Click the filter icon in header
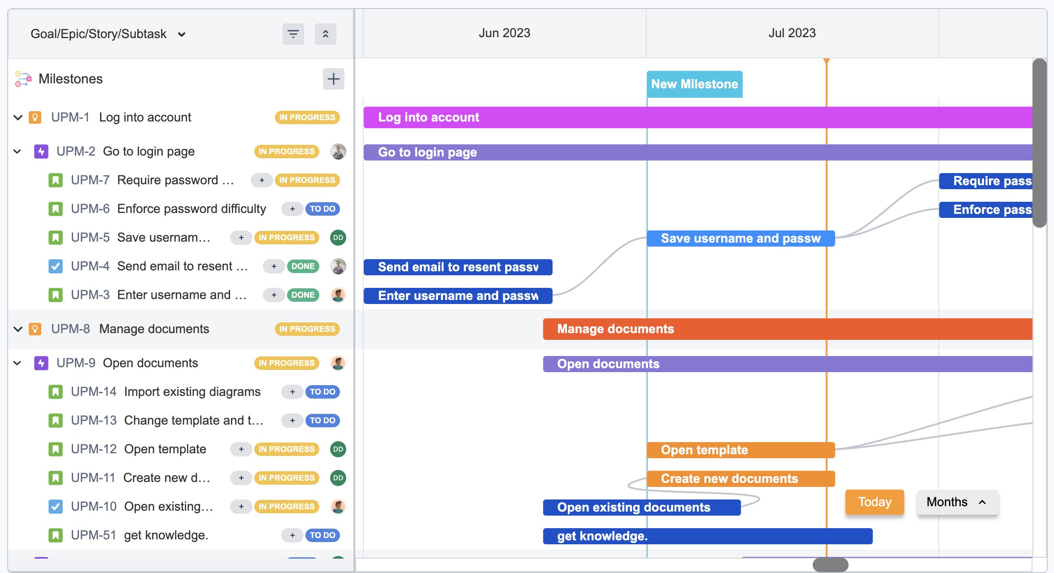1054x573 pixels. pyautogui.click(x=293, y=34)
